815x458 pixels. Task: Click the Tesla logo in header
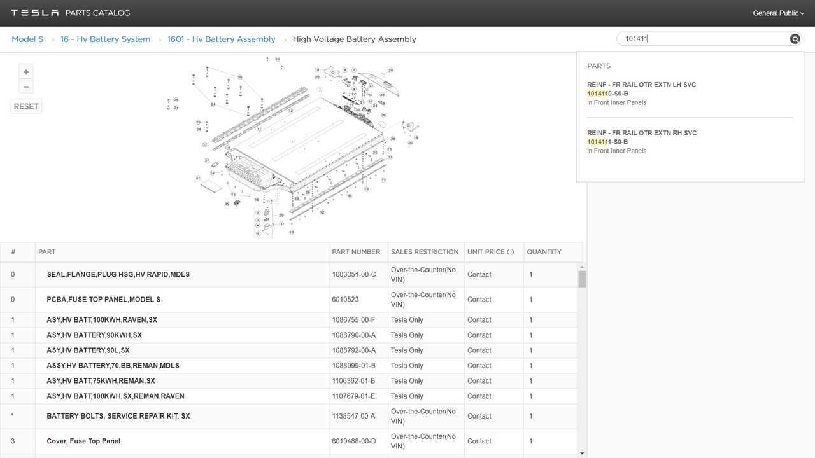pyautogui.click(x=34, y=13)
